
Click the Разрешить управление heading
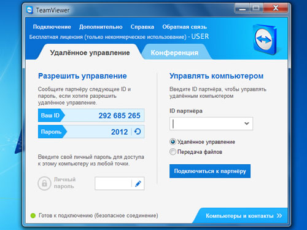point(82,76)
